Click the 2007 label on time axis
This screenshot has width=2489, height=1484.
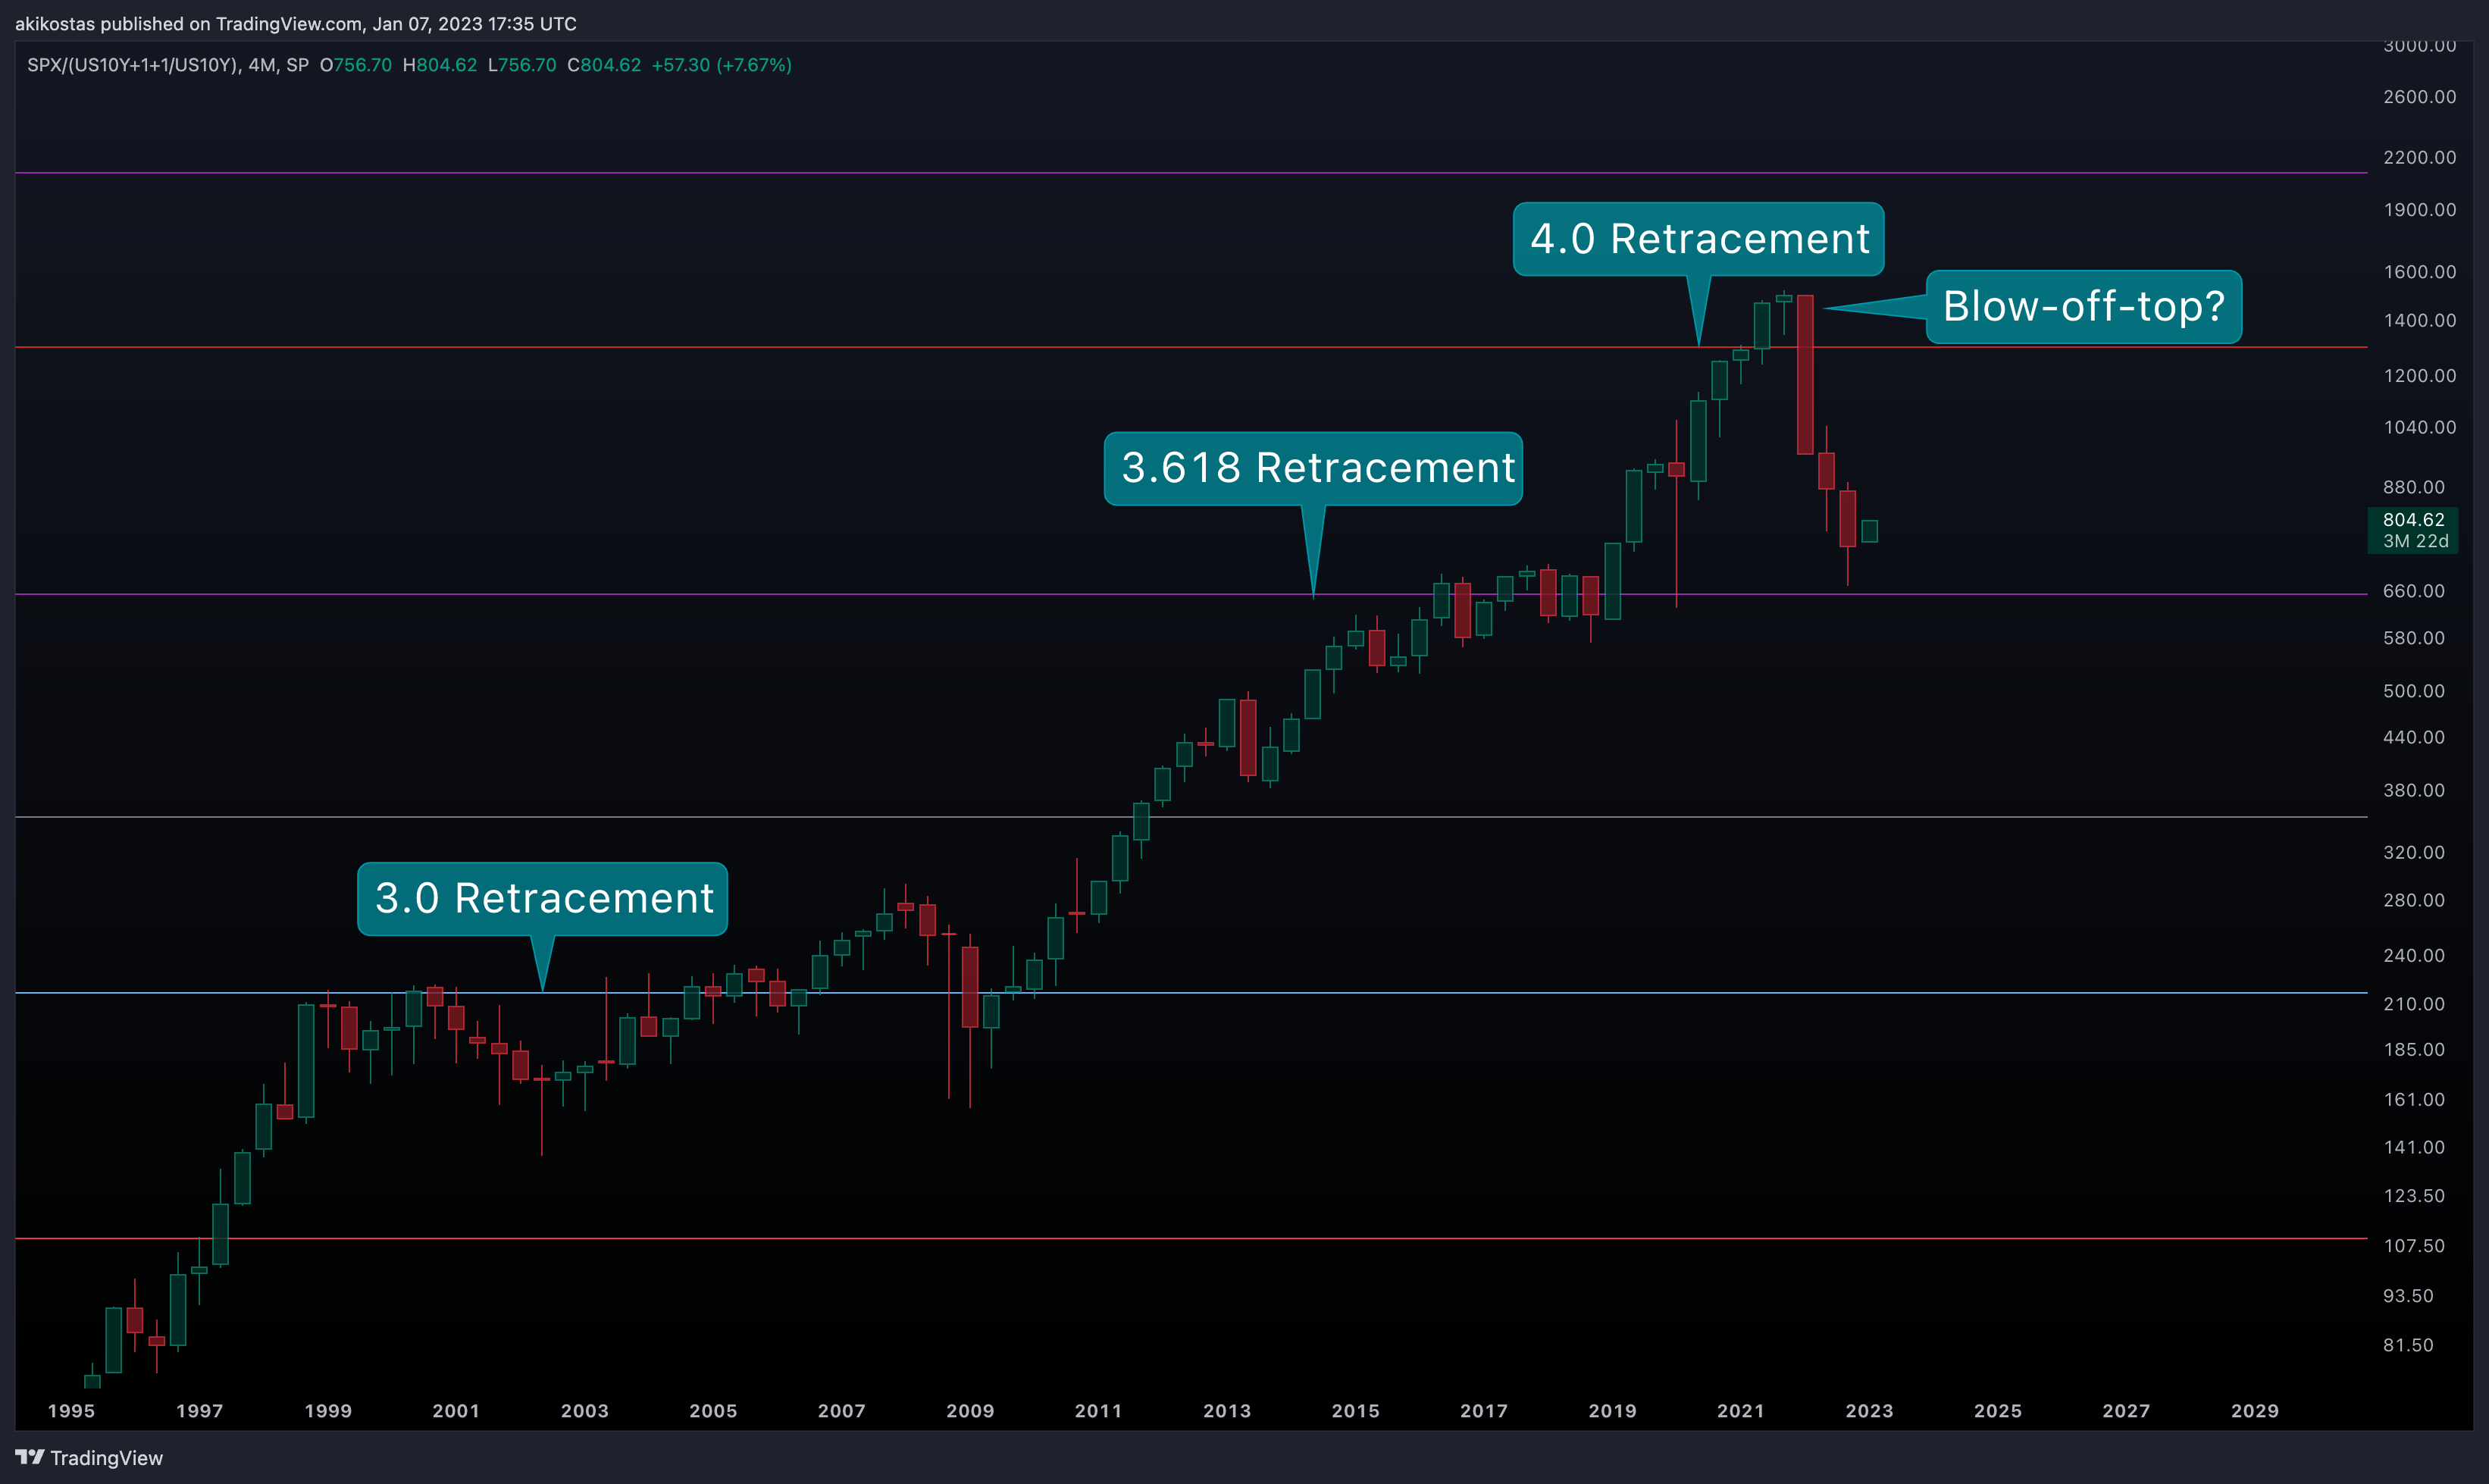[x=842, y=1411]
